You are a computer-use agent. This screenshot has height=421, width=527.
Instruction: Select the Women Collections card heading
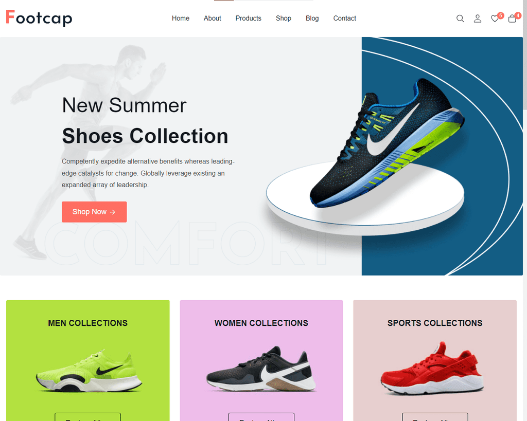point(261,323)
